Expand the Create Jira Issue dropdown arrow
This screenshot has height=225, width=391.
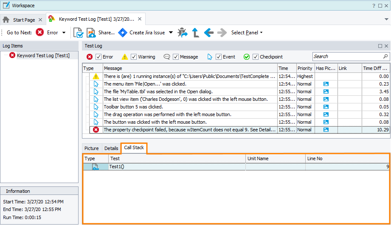coord(171,33)
